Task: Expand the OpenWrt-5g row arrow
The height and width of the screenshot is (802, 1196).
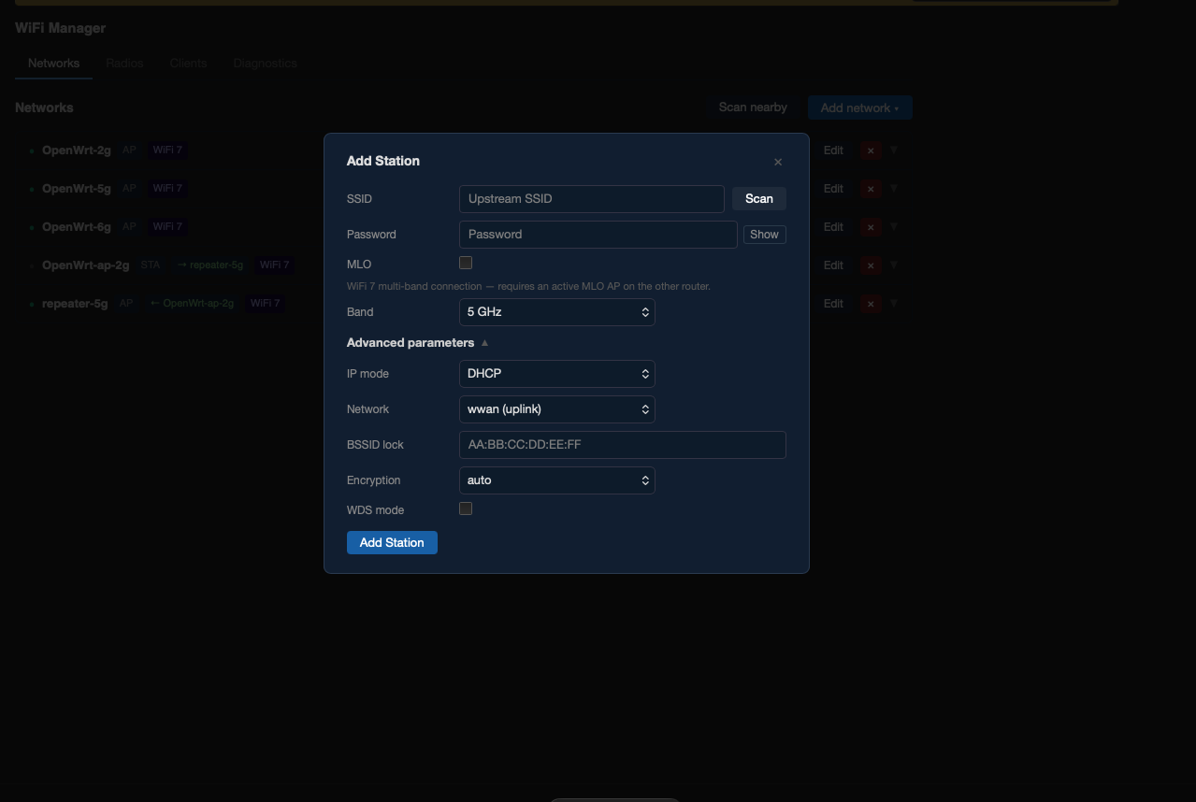Action: coord(894,188)
